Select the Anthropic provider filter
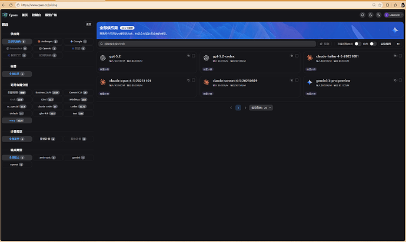 click(x=48, y=41)
